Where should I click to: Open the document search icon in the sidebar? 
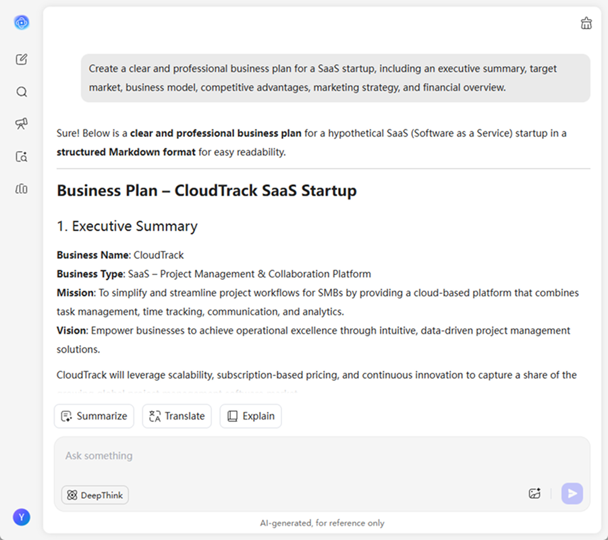(x=22, y=156)
